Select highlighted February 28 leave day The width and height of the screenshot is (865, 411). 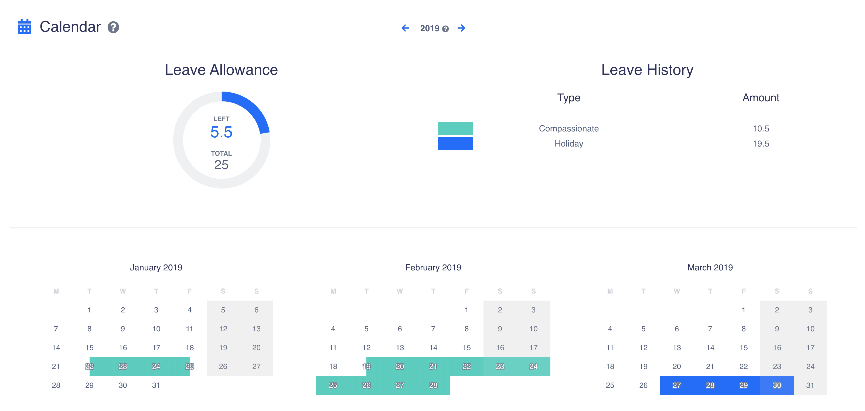tap(433, 385)
